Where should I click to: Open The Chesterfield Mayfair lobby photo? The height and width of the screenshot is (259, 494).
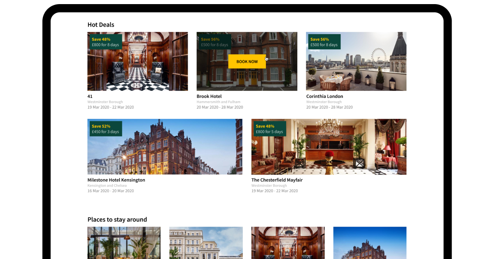[x=329, y=147]
